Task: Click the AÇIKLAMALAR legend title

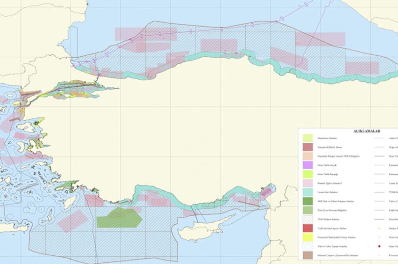Action: 366,131
